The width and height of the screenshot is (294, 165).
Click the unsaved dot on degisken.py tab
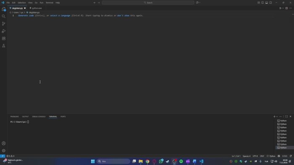[25, 8]
